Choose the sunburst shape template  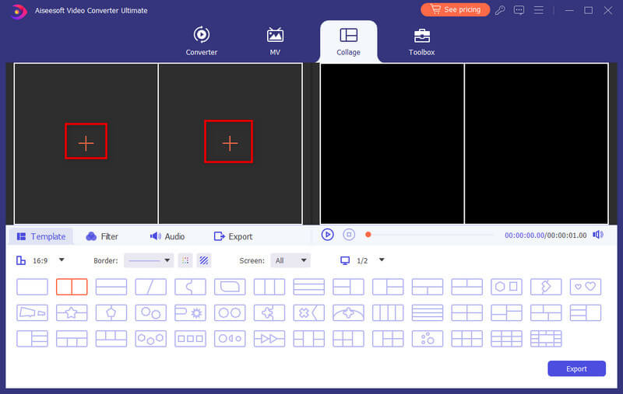(190, 312)
